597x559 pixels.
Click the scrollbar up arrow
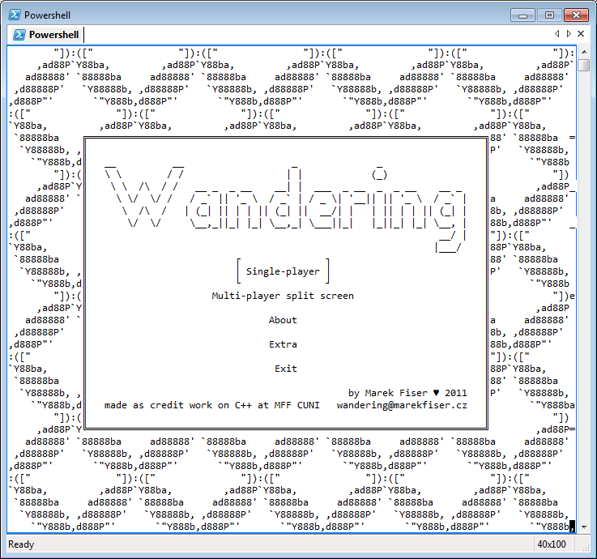583,51
